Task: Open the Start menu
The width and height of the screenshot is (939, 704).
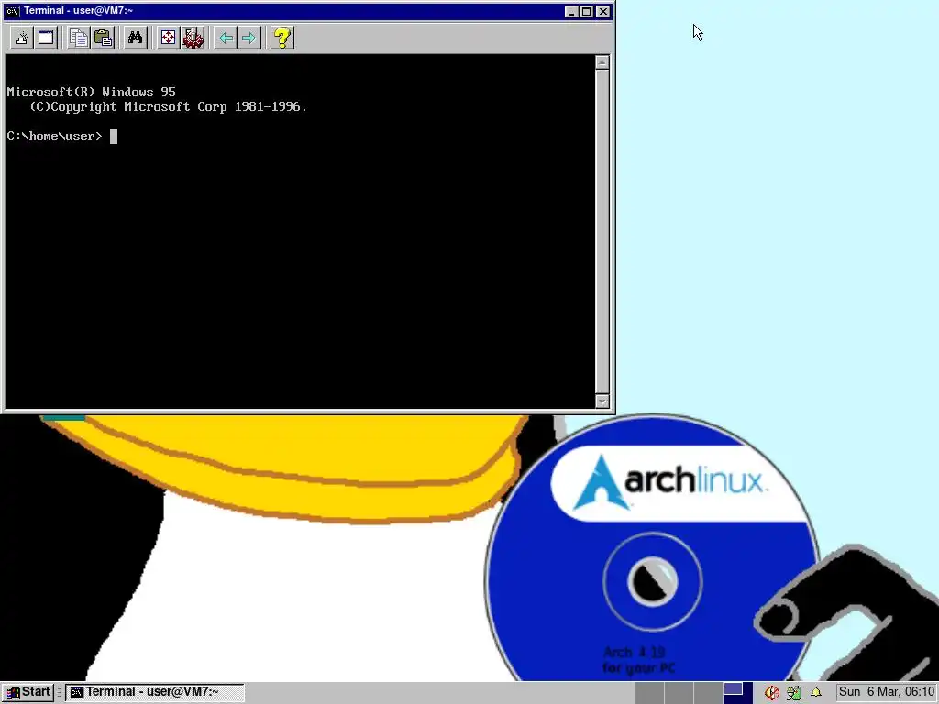Action: tap(28, 692)
